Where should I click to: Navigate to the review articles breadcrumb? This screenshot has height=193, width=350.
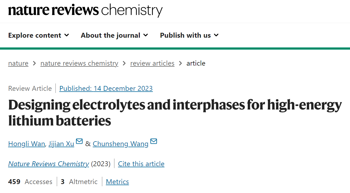[x=152, y=63]
